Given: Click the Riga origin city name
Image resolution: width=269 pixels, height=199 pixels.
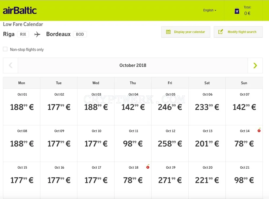Looking at the screenshot, I should (9, 34).
